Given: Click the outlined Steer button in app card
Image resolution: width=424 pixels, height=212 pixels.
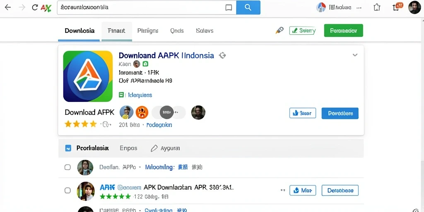Looking at the screenshot, I should point(303,113).
